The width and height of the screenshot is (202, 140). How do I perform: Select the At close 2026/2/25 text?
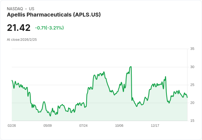(x=22, y=39)
